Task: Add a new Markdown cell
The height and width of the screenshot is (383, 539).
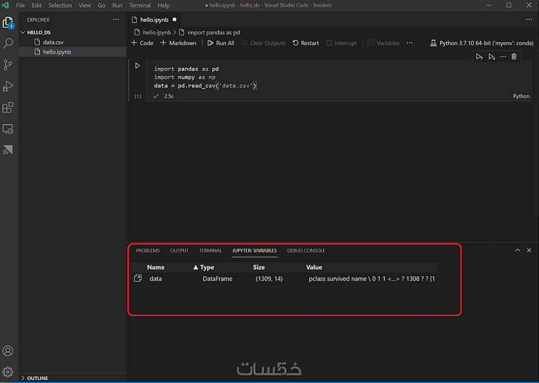Action: (178, 43)
